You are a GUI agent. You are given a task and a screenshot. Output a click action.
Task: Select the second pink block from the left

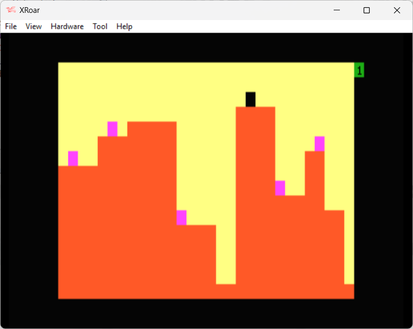tap(112, 129)
